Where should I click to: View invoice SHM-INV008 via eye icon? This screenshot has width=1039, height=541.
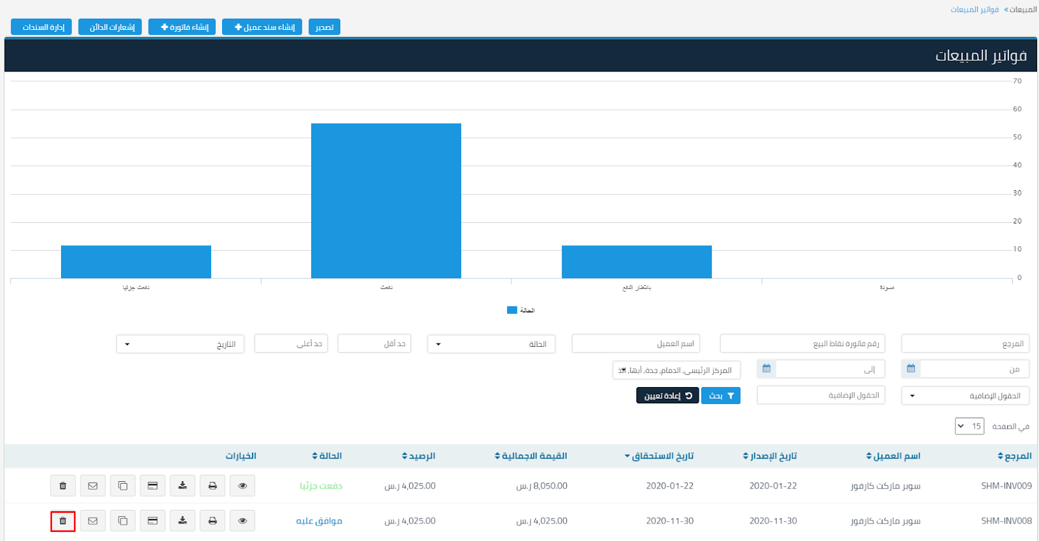(x=242, y=521)
